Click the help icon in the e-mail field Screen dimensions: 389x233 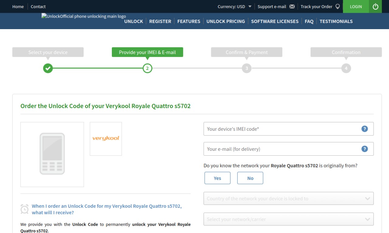pyautogui.click(x=365, y=149)
